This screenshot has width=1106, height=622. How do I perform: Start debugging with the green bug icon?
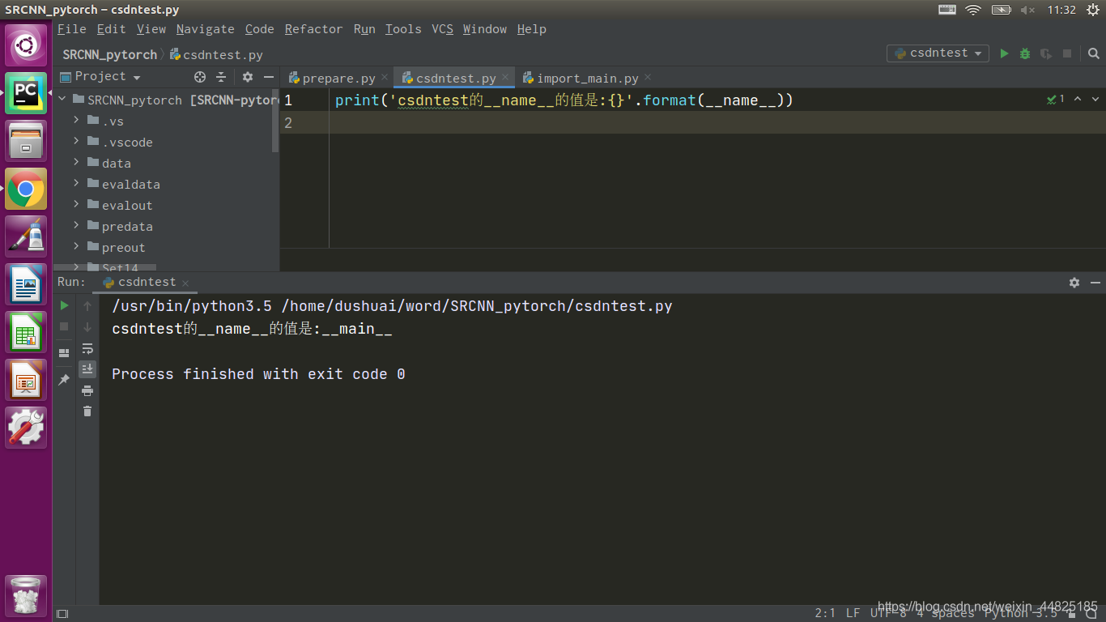pyautogui.click(x=1025, y=53)
